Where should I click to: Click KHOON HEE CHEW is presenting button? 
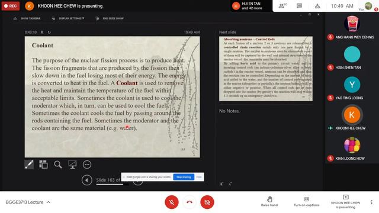coord(346,202)
